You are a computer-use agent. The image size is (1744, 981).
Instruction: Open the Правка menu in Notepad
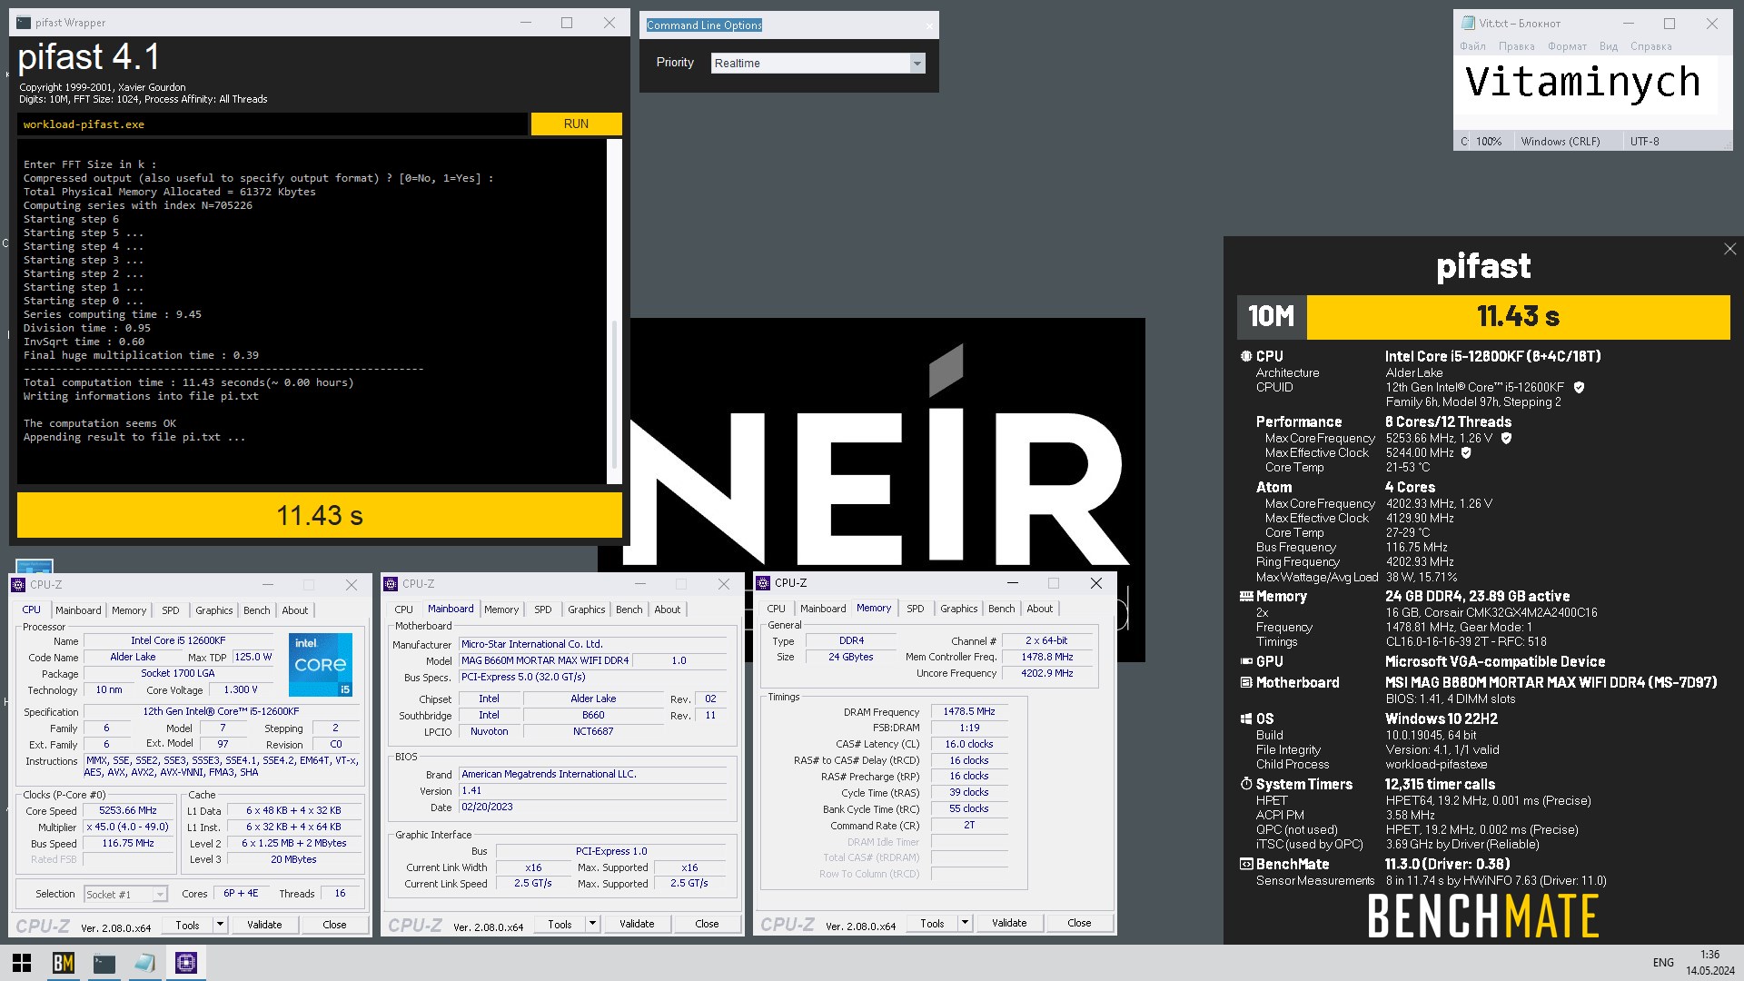click(1516, 46)
